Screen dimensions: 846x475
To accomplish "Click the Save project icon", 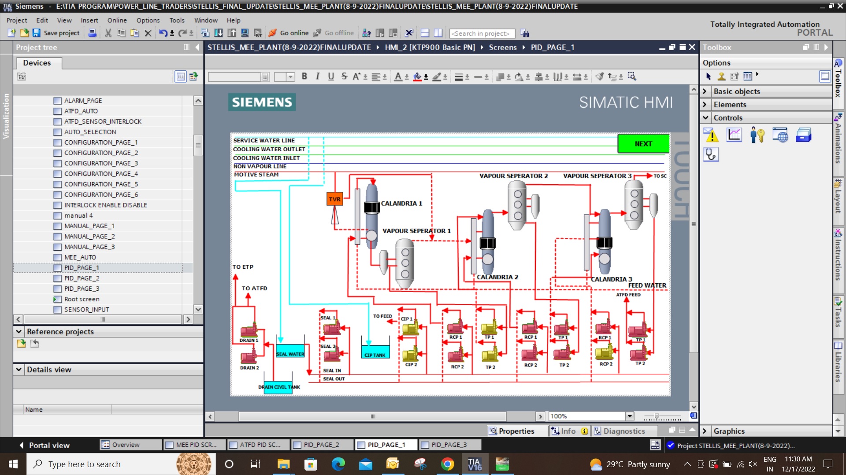I will [x=37, y=33].
